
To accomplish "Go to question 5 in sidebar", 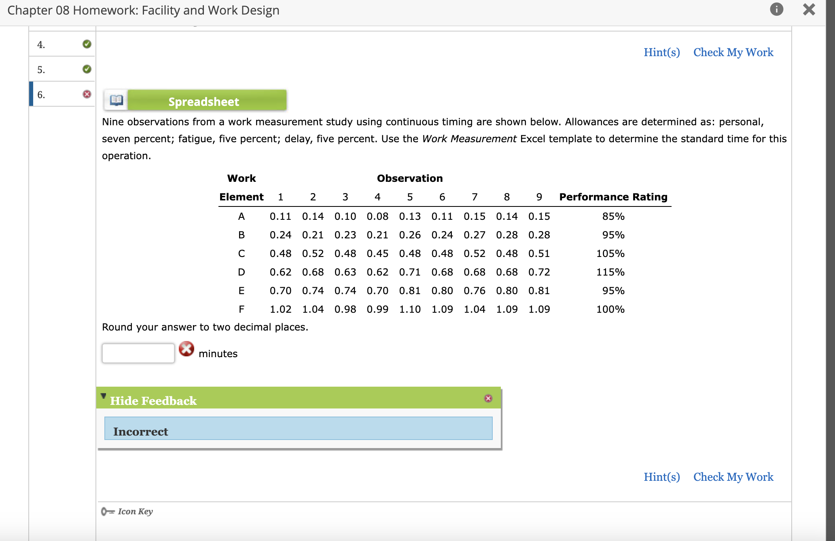I will 41,69.
